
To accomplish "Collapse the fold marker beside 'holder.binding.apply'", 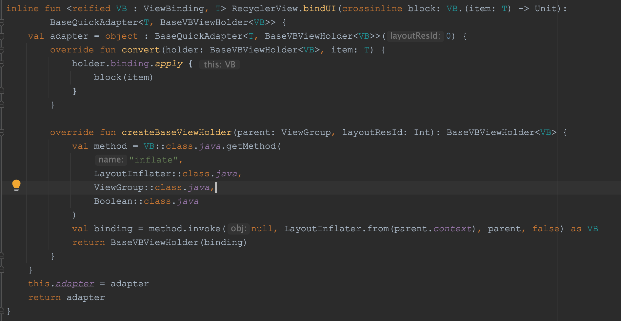I will 2,64.
